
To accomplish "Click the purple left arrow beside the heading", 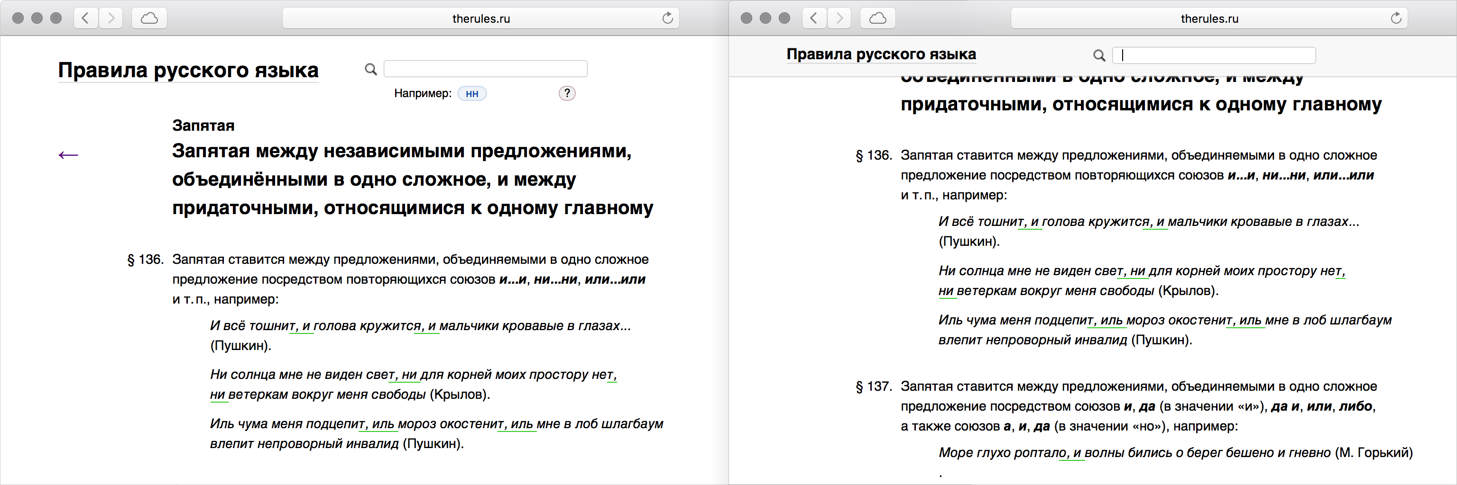I will point(68,155).
